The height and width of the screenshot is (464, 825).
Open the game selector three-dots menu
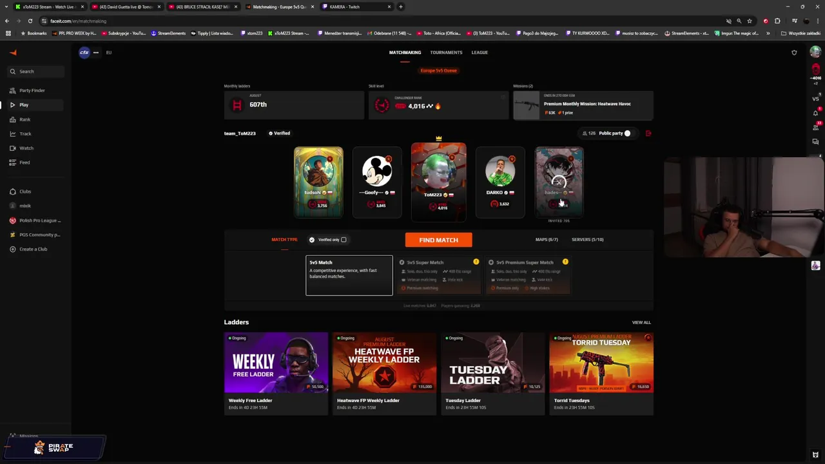pyautogui.click(x=95, y=53)
